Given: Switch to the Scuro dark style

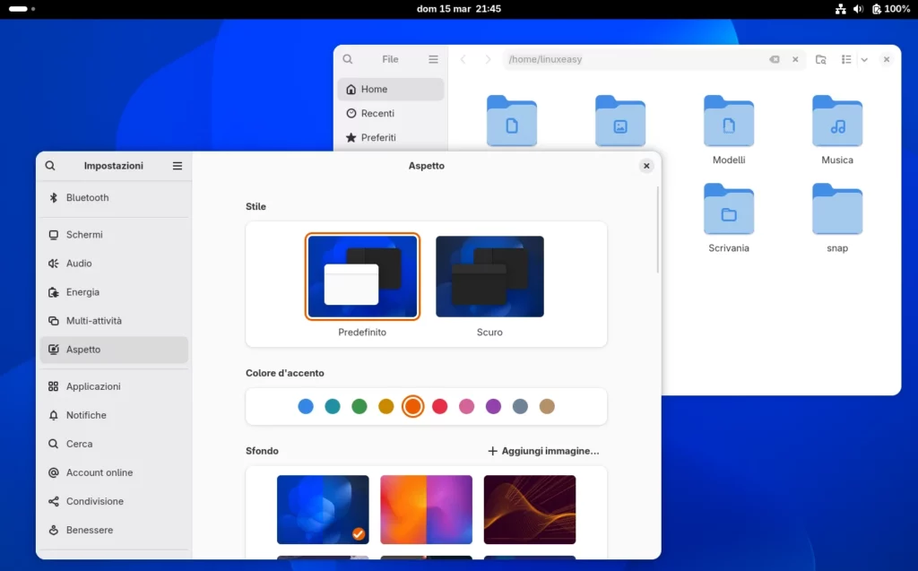Looking at the screenshot, I should click(x=489, y=276).
